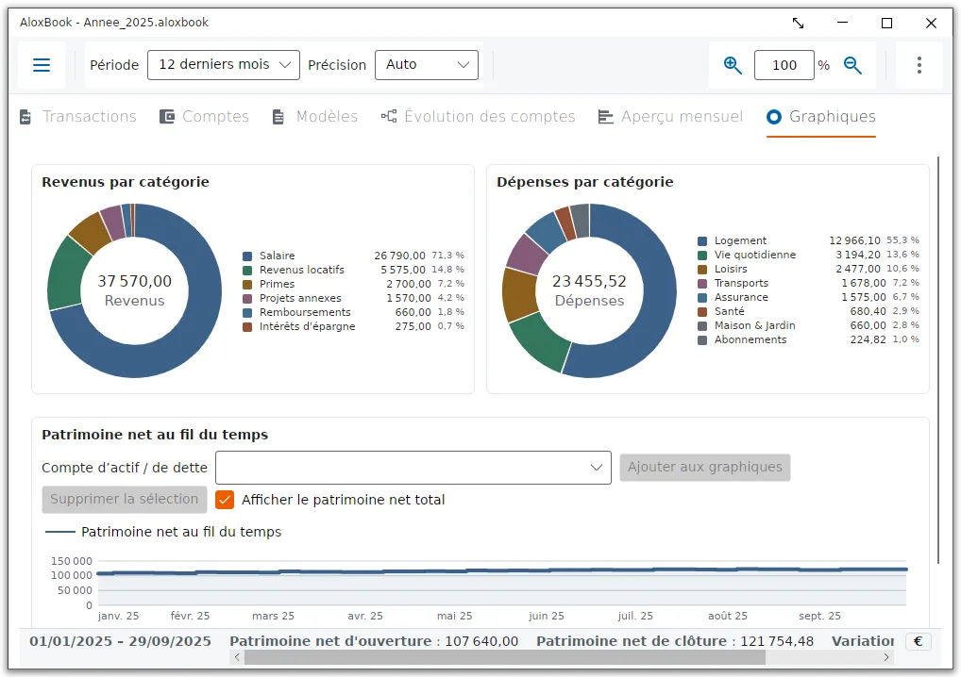This screenshot has height=677, width=961.
Task: Click the Abonnements legend entry
Action: 808,339
